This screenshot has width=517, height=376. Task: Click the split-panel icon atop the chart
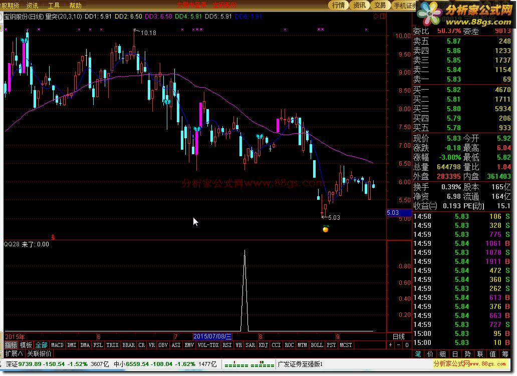(383, 16)
